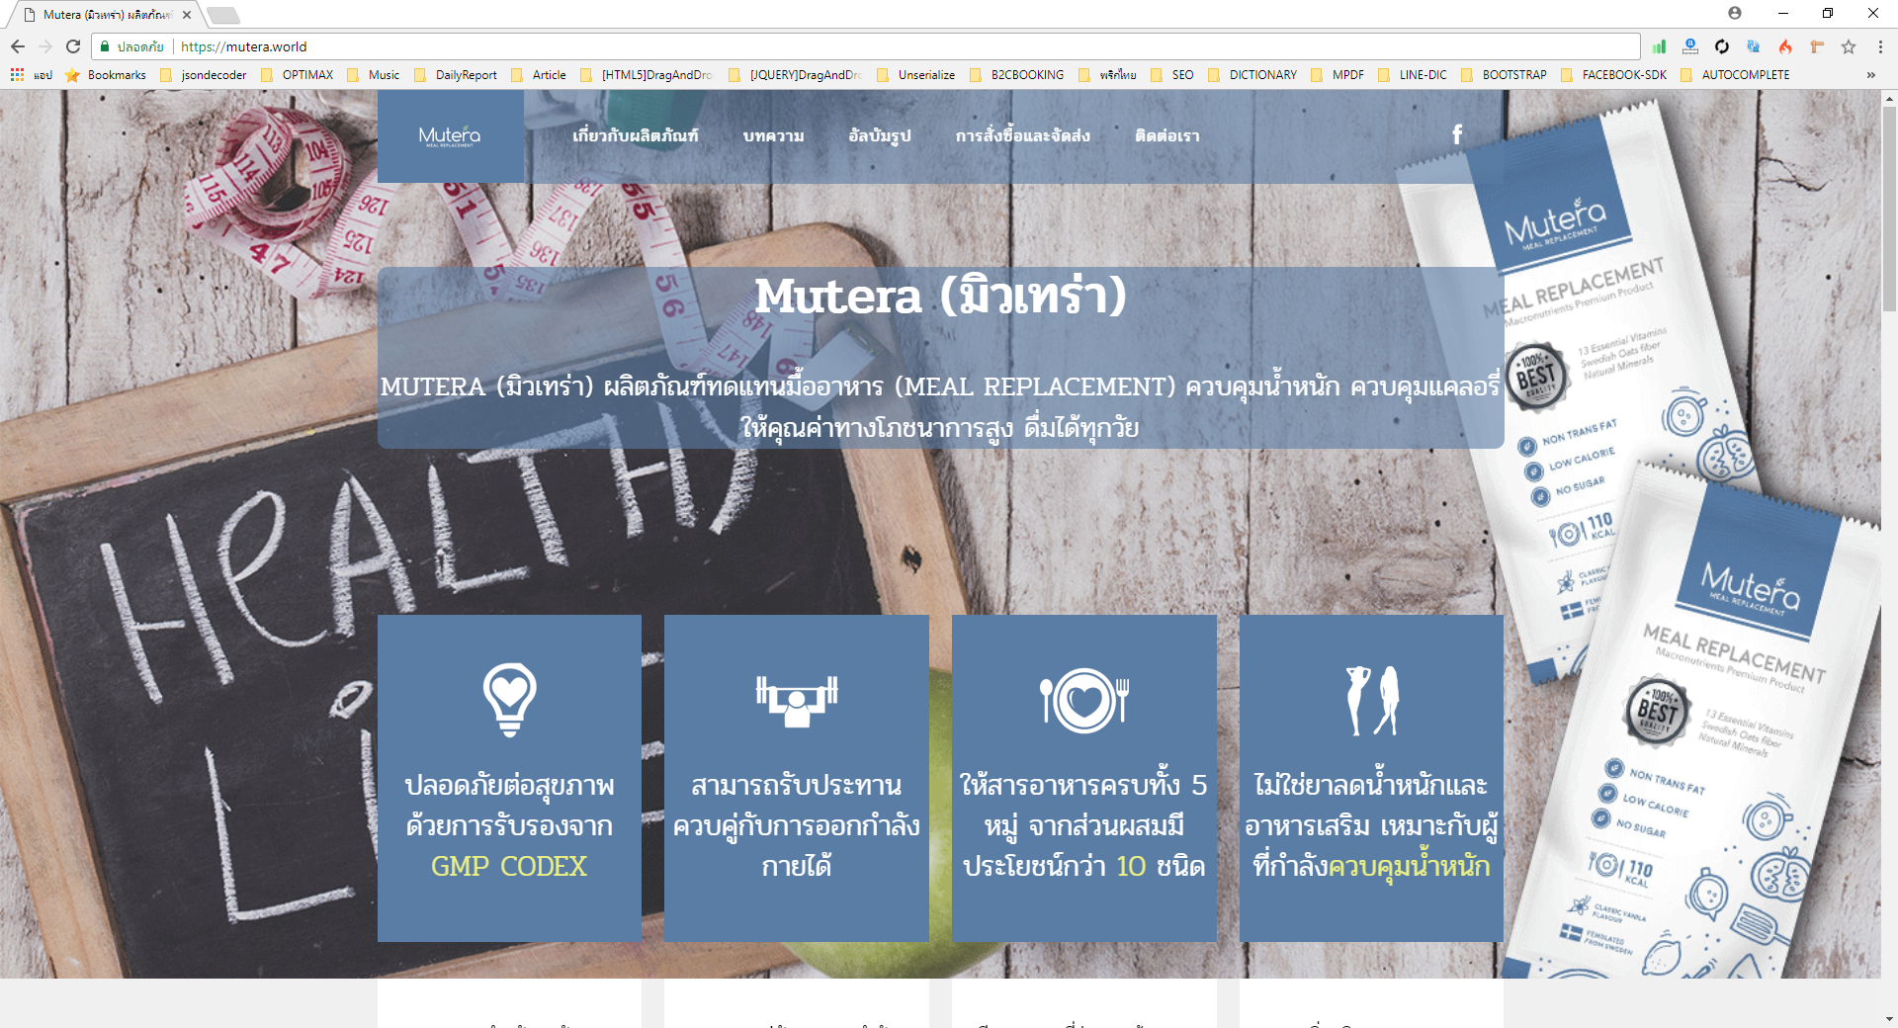Viewport: 1898px width, 1028px height.
Task: Open the LINE-DIC bookmark folder
Action: 1412,74
